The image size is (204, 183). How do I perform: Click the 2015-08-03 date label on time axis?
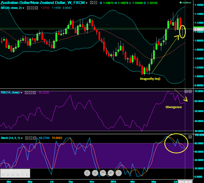click(x=185, y=182)
